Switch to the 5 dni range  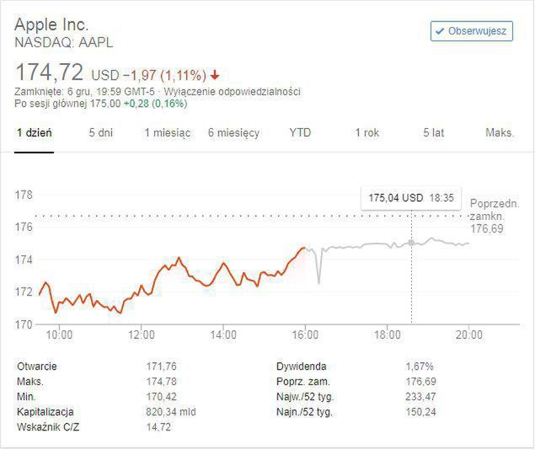click(x=100, y=133)
